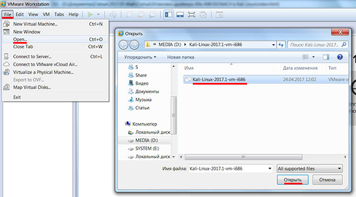Screen dimensions: 356x197
Task: Click the change view icon
Action: click(306, 57)
